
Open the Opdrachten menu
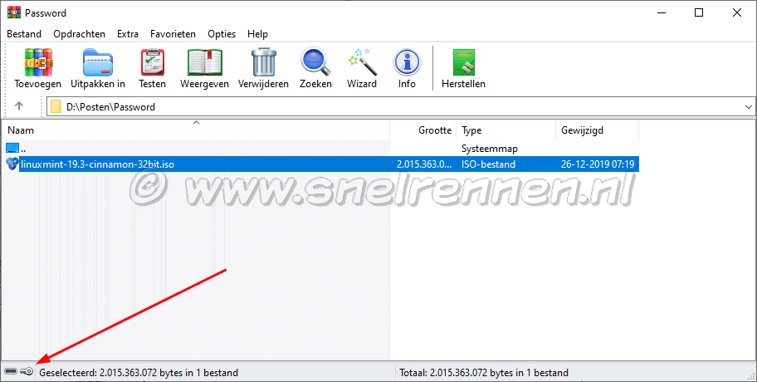point(79,34)
